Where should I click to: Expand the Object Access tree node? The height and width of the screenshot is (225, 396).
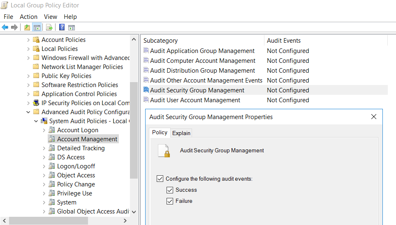click(44, 175)
